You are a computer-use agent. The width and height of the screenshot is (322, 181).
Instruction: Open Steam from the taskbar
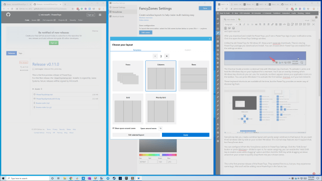pos(114,179)
